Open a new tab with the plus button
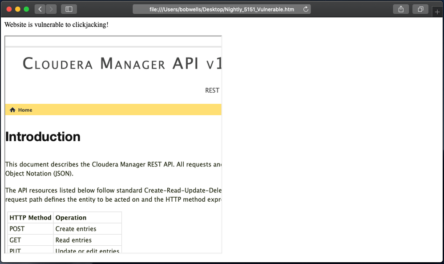 point(437,12)
